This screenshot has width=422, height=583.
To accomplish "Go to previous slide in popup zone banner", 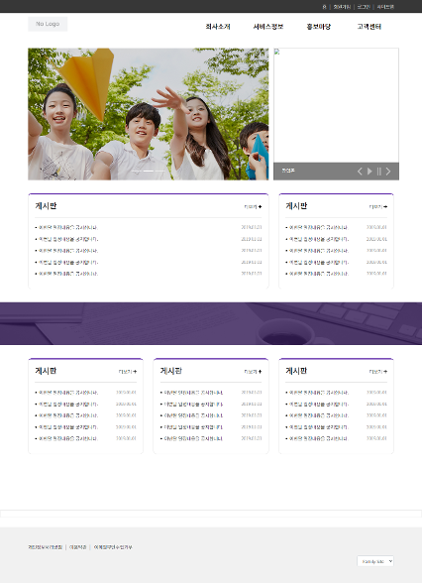I will [x=360, y=171].
